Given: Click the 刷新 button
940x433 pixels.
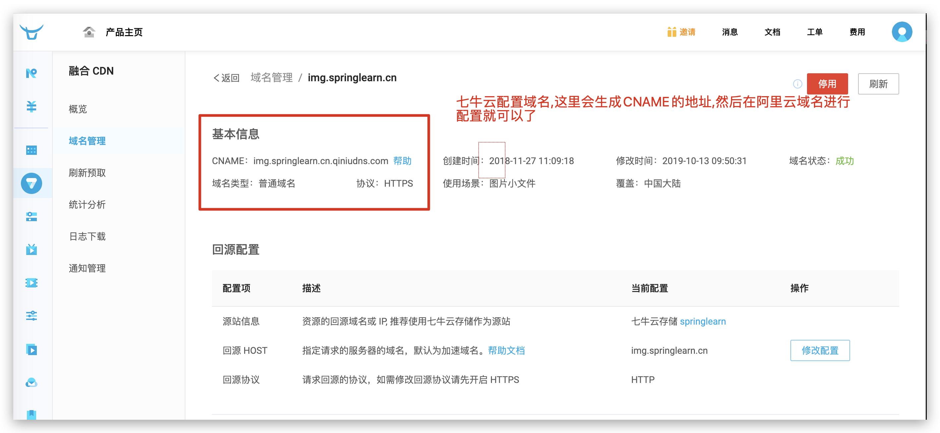Looking at the screenshot, I should pyautogui.click(x=878, y=84).
